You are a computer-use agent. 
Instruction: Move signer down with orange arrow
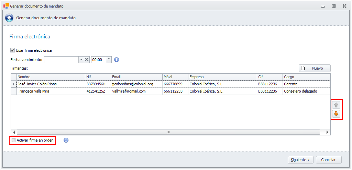click(x=336, y=114)
